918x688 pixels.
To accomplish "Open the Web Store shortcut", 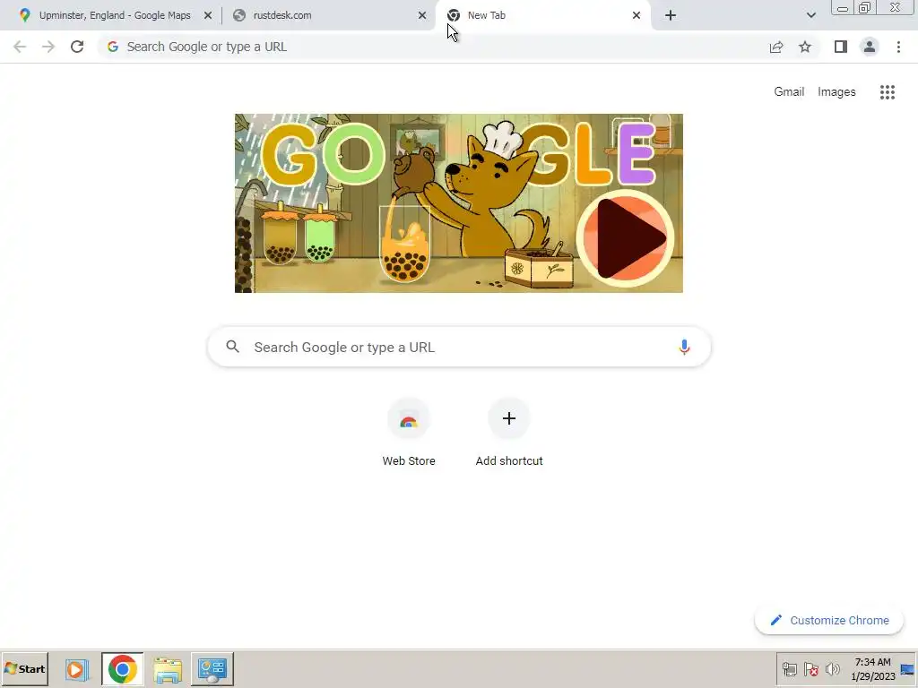I will [409, 433].
